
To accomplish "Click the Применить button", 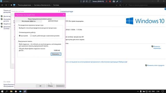I will pyautogui.click(x=60, y=86).
